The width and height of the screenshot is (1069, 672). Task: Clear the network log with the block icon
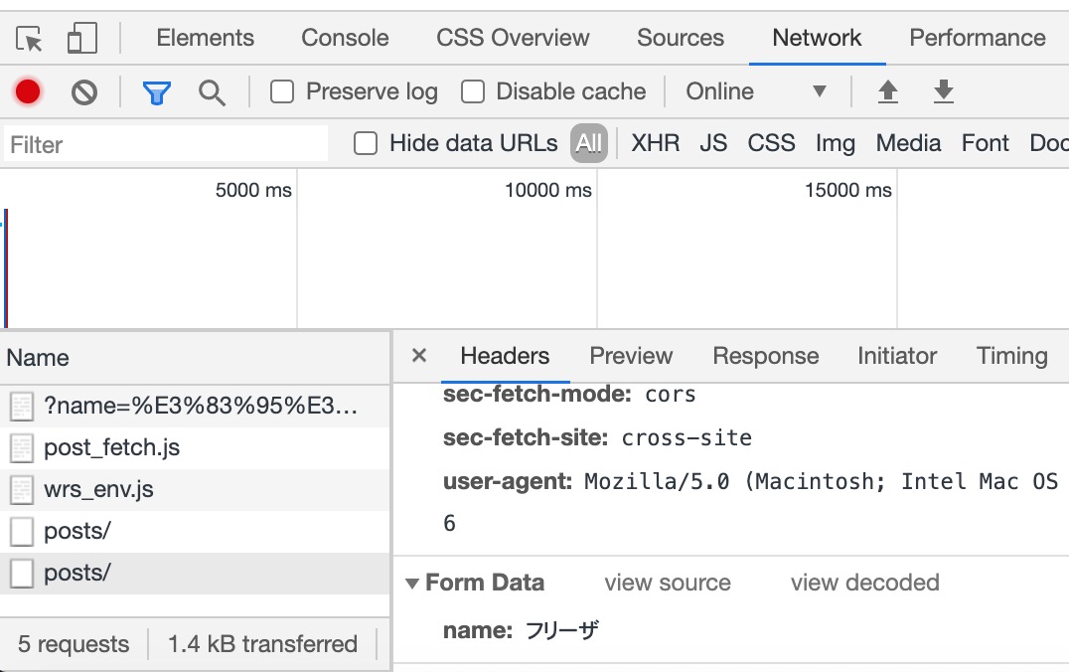(x=84, y=92)
